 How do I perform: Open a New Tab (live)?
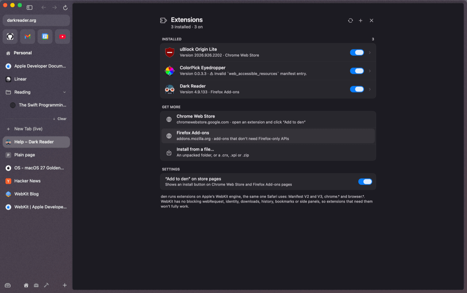[36, 129]
